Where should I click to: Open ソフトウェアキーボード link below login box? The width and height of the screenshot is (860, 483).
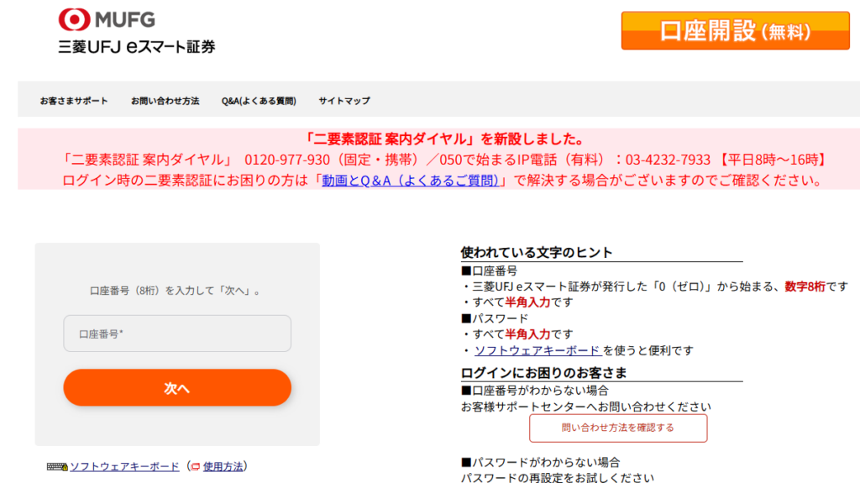point(124,466)
